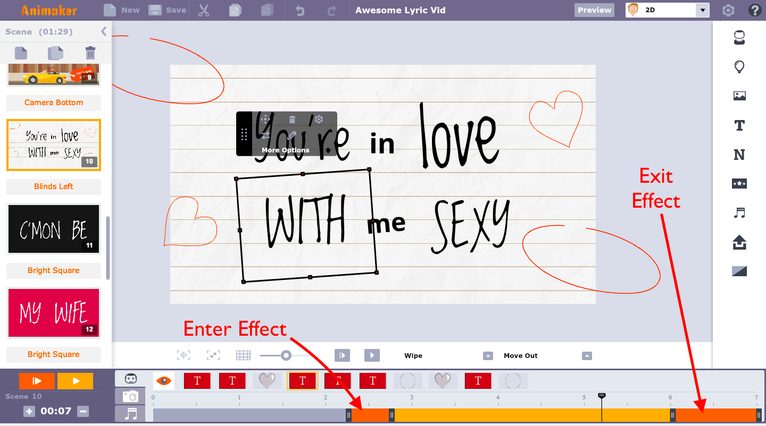The height and width of the screenshot is (426, 766).
Task: Select the highlighted T object in timeline
Action: click(303, 380)
